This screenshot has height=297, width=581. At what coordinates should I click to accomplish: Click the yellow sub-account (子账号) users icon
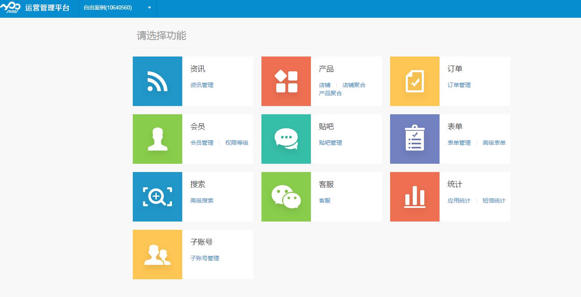157,255
